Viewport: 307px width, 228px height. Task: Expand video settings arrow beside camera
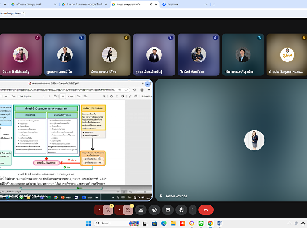pyautogui.click(x=119, y=210)
